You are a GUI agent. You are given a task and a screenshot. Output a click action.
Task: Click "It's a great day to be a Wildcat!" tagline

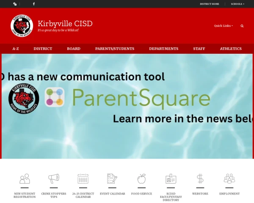(58, 30)
